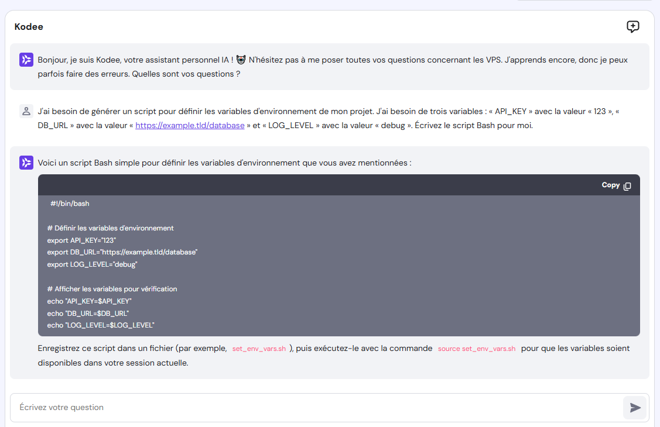Click the export API_KEY line in the script
Viewport: 660px width, 427px height.
[82, 240]
